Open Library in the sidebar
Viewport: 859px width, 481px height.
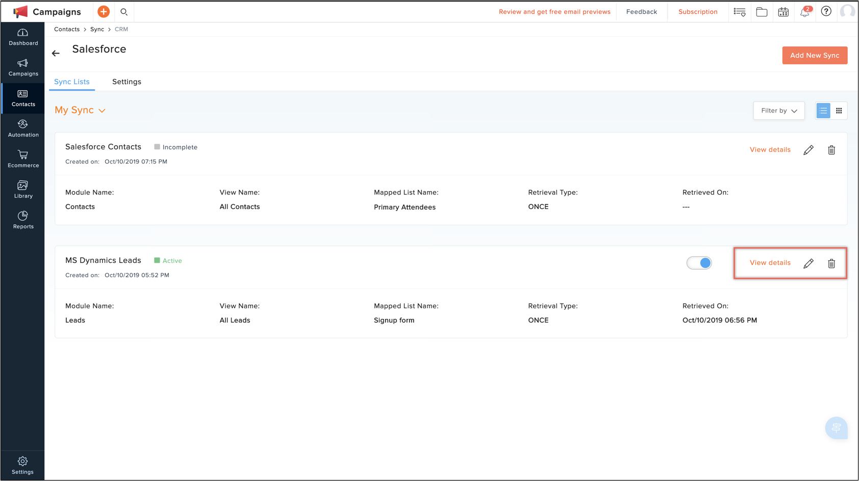click(23, 190)
